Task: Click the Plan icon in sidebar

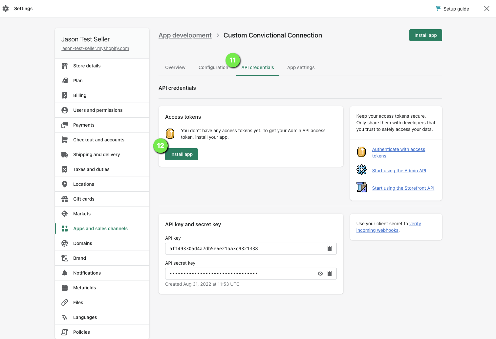Action: [65, 81]
